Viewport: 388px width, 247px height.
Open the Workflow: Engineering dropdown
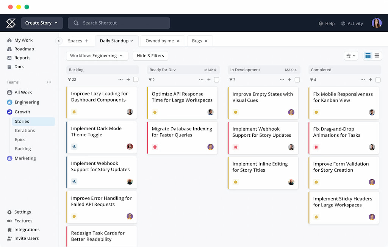[97, 55]
